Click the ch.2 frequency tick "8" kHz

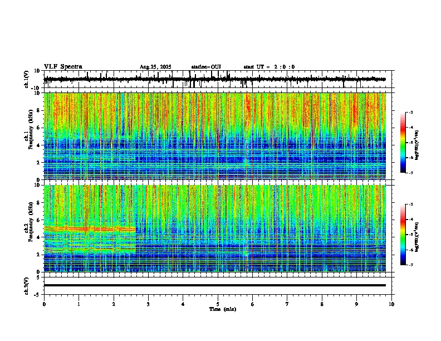pos(39,203)
